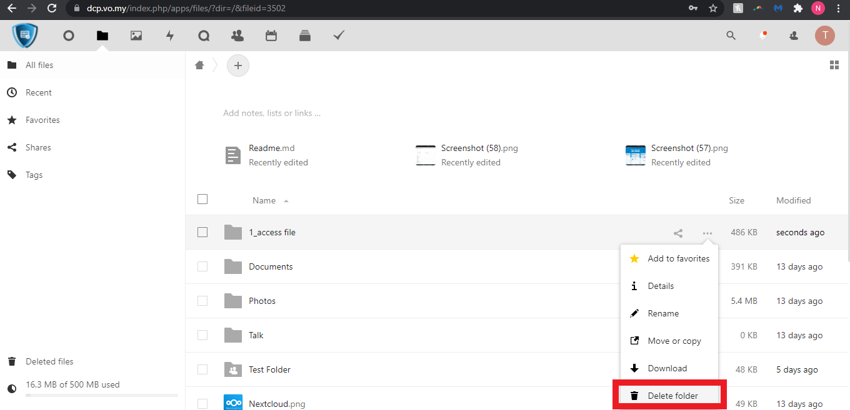Open the Contacts app icon
This screenshot has width=850, height=410.
tap(237, 36)
